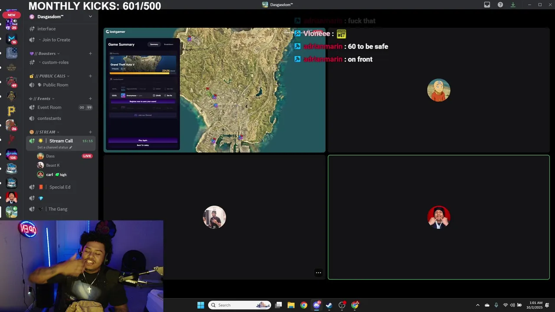Image resolution: width=555 pixels, height=312 pixels.
Task: Open the volume tray icon
Action: coord(513,305)
